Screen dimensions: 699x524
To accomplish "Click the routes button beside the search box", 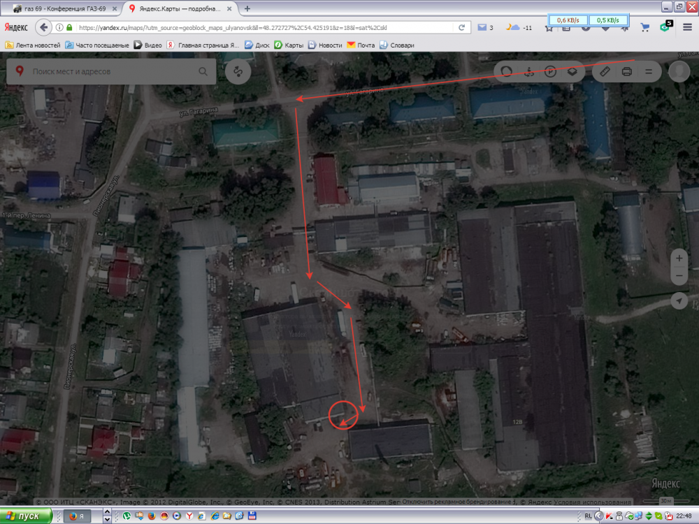I will (238, 72).
